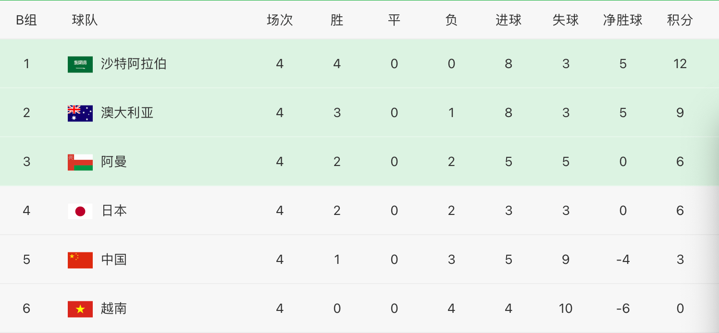Click the B组 group label

(x=26, y=20)
